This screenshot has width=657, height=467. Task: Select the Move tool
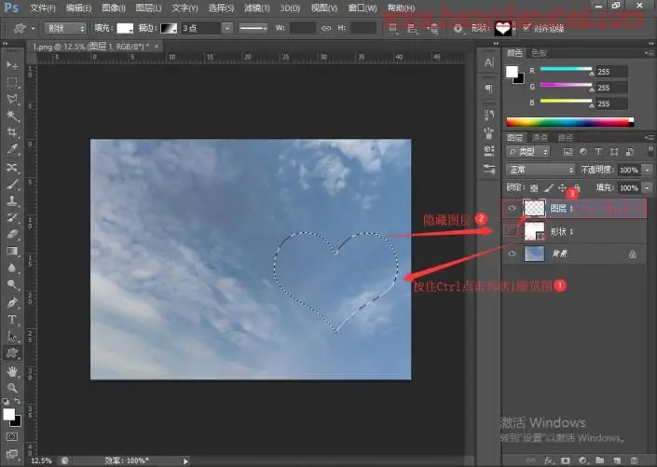click(x=12, y=65)
